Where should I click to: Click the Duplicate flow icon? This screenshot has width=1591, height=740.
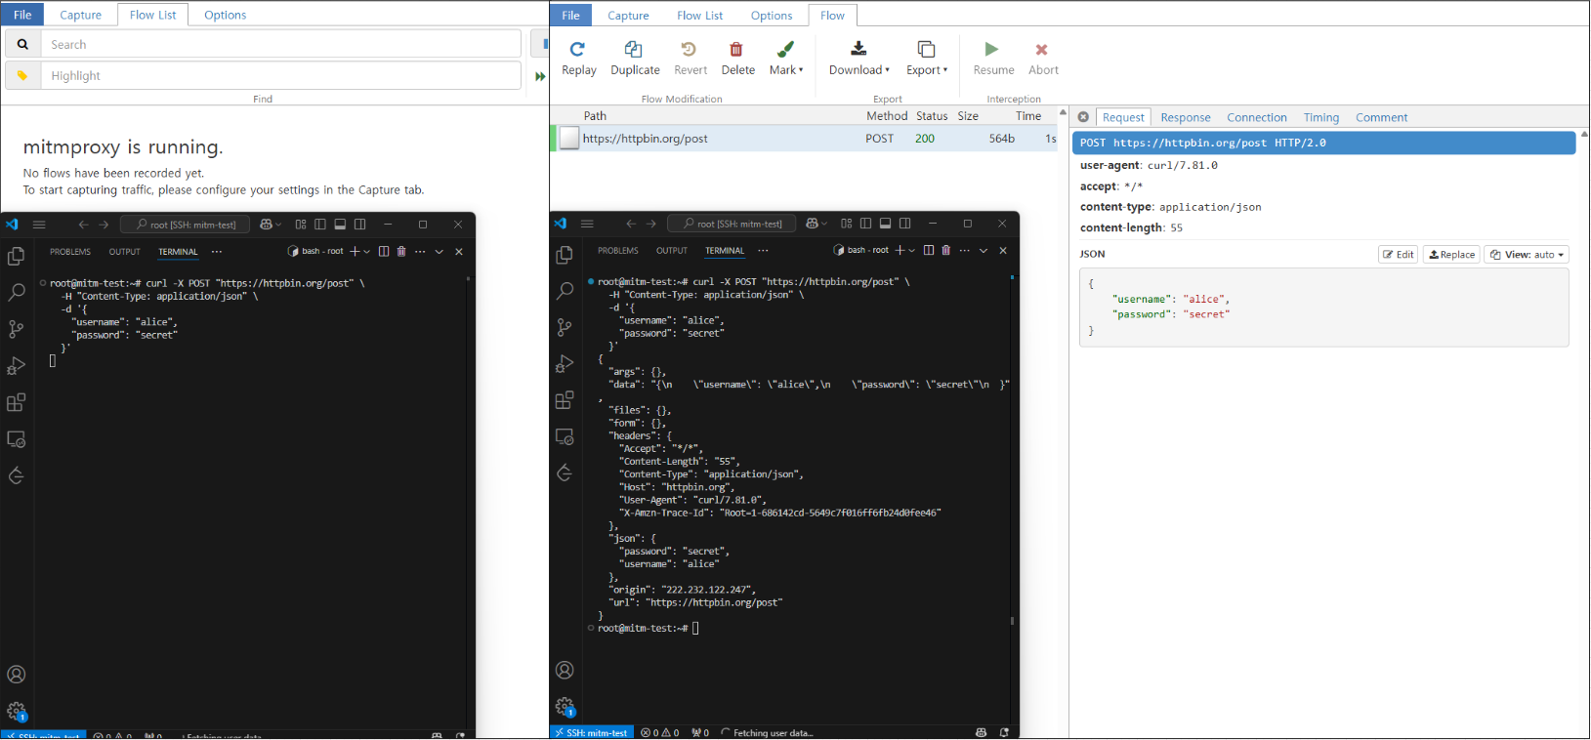point(633,49)
